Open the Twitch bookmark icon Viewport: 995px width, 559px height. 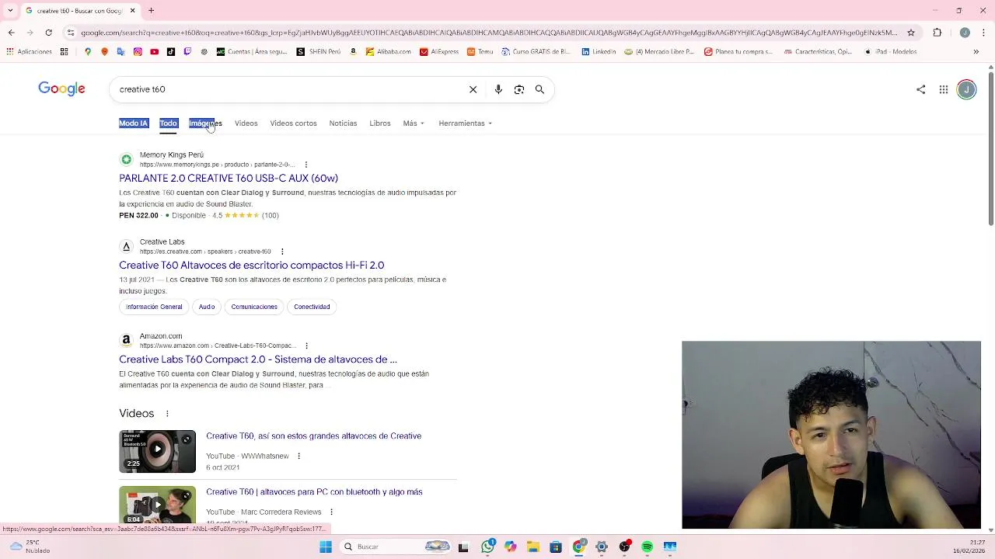[x=187, y=52]
